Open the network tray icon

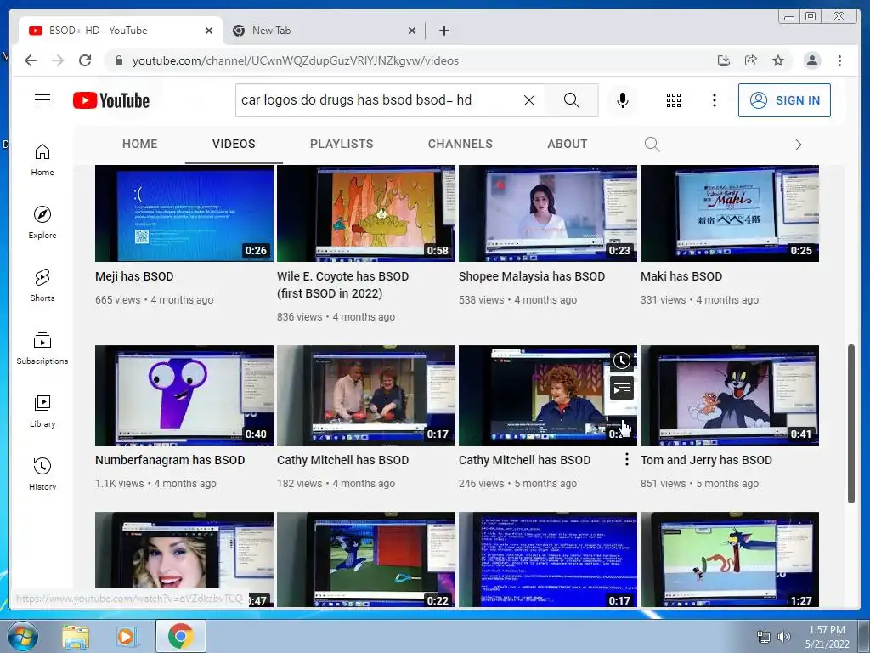tap(764, 637)
